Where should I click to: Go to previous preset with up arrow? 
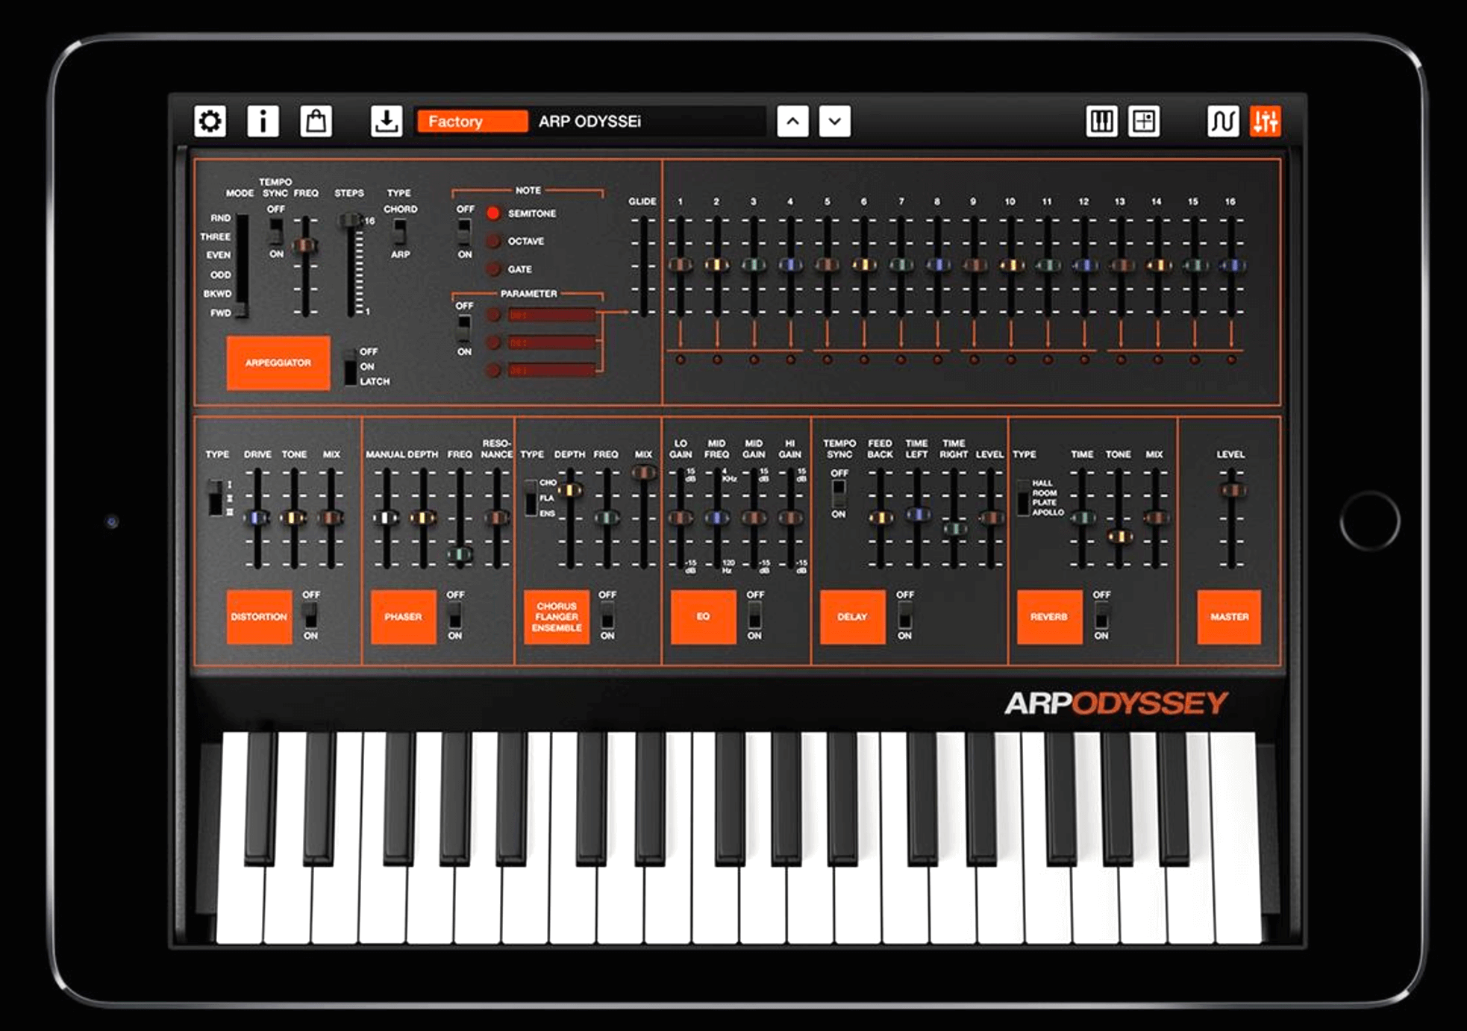point(792,121)
